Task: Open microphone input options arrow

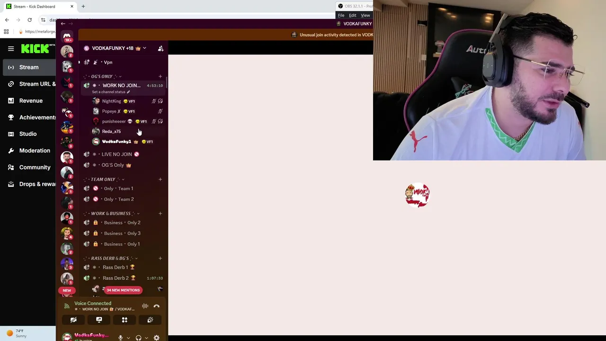Action: tap(128, 338)
